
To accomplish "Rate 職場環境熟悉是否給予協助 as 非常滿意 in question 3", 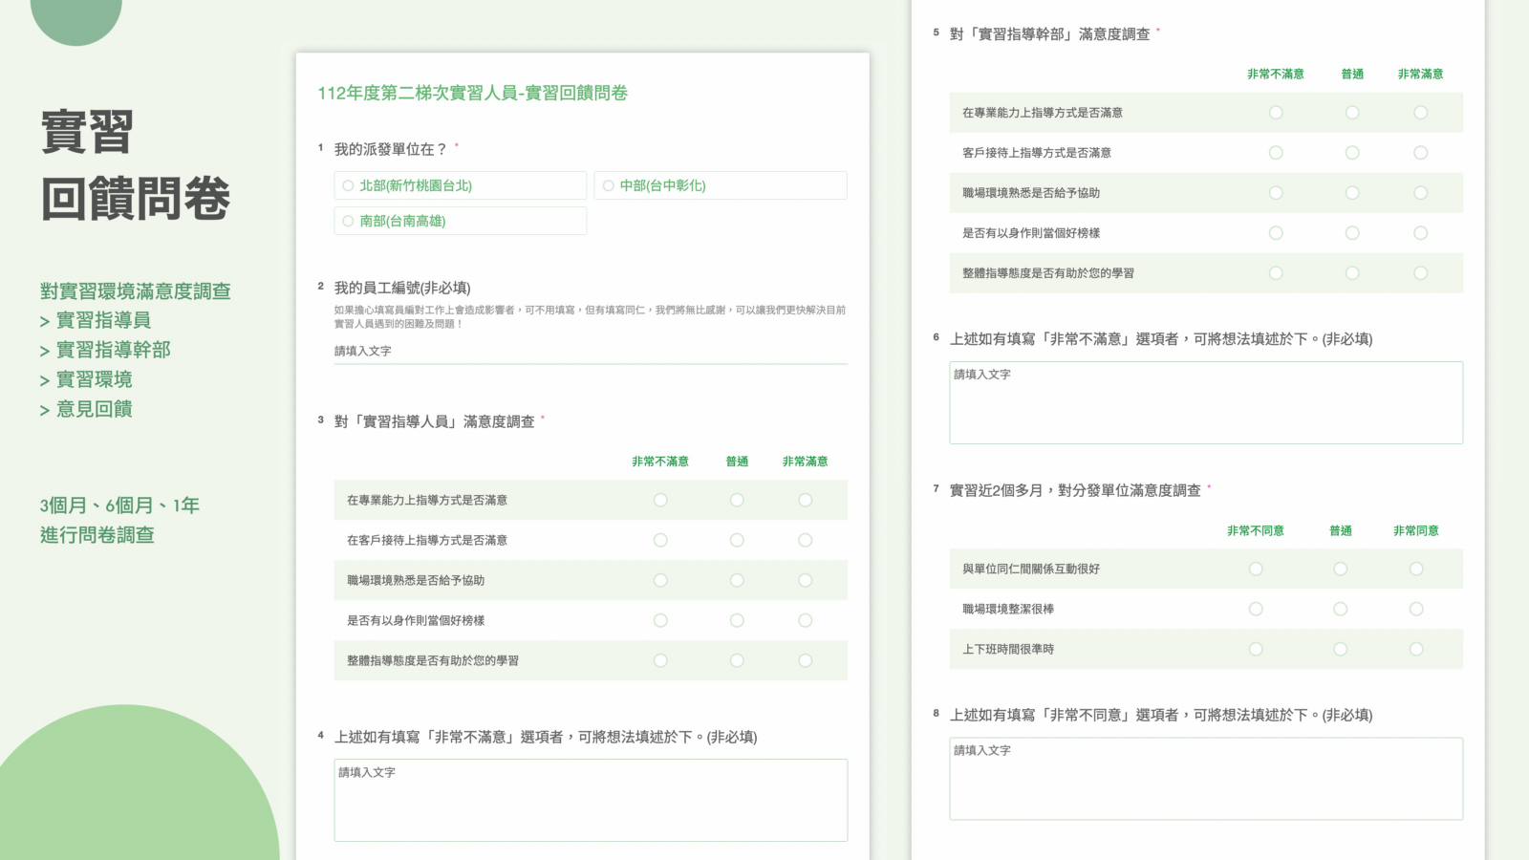I will (806, 580).
